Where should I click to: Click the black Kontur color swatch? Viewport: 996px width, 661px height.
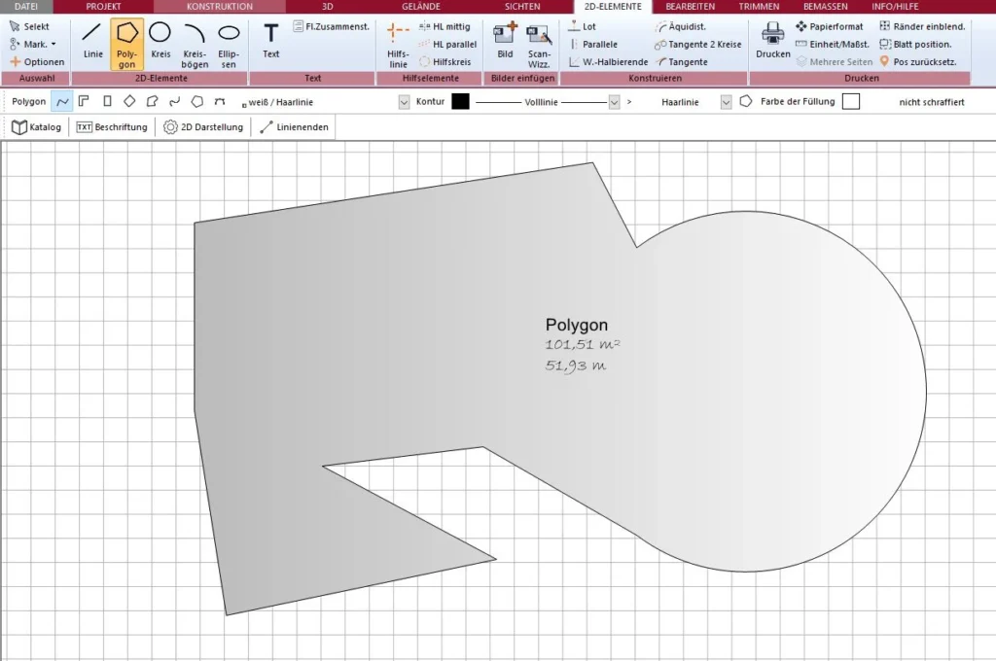[460, 101]
